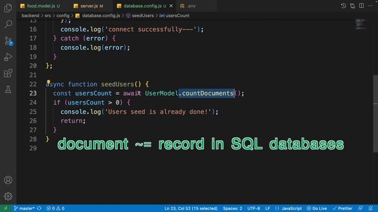Open the feedback icon in status bar

361,208
